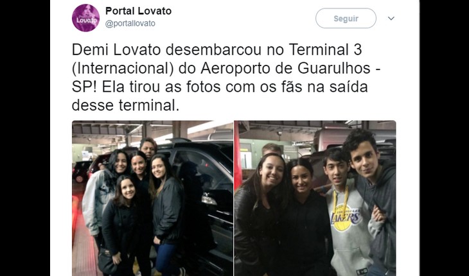Click the purple Portal Lovato profile avatar
469x276 pixels.
[x=85, y=18]
